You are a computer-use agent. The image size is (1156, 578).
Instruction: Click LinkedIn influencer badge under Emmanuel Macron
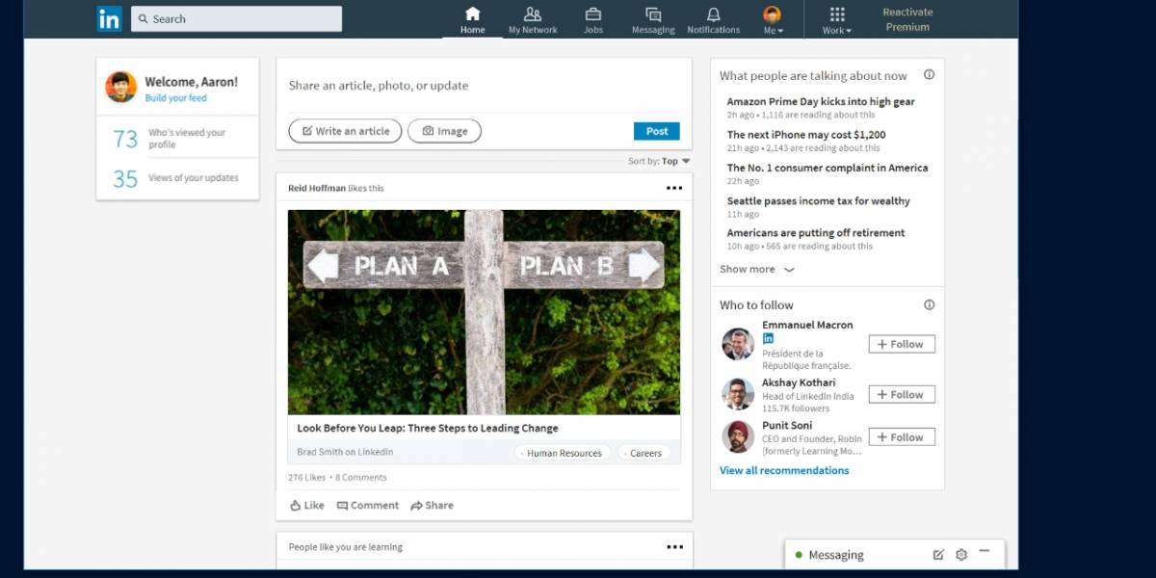(768, 339)
